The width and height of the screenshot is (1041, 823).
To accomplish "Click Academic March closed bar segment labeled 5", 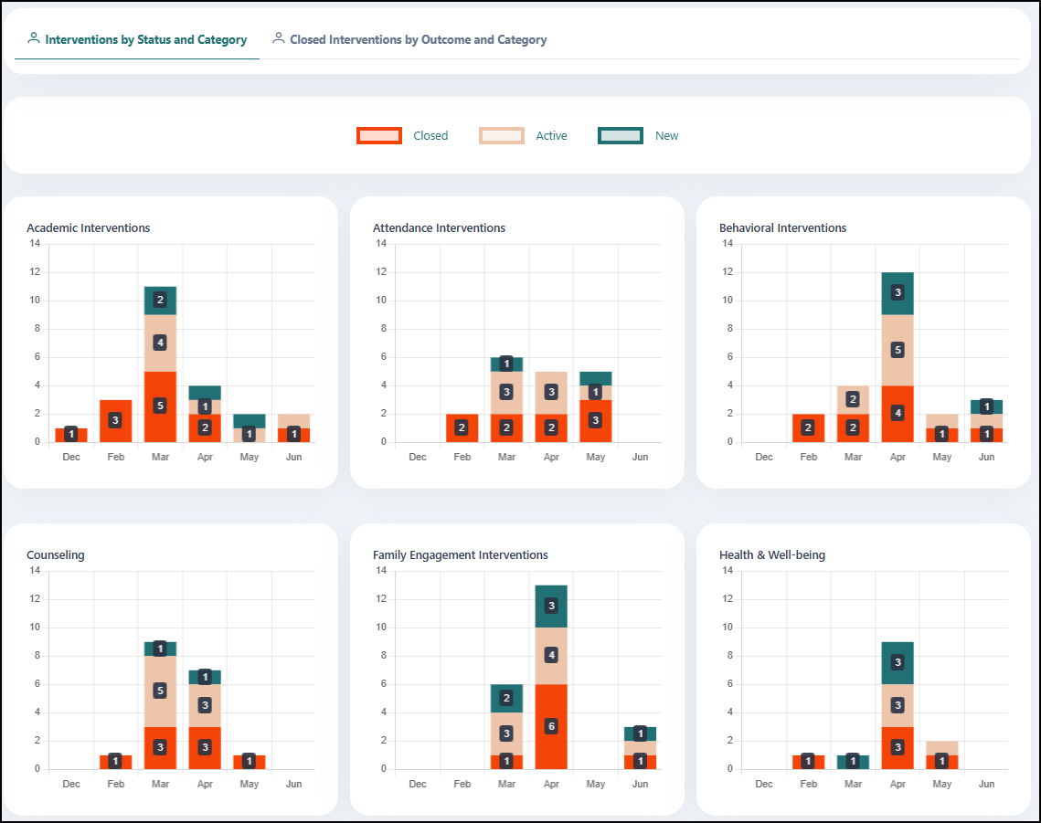I will click(x=160, y=406).
